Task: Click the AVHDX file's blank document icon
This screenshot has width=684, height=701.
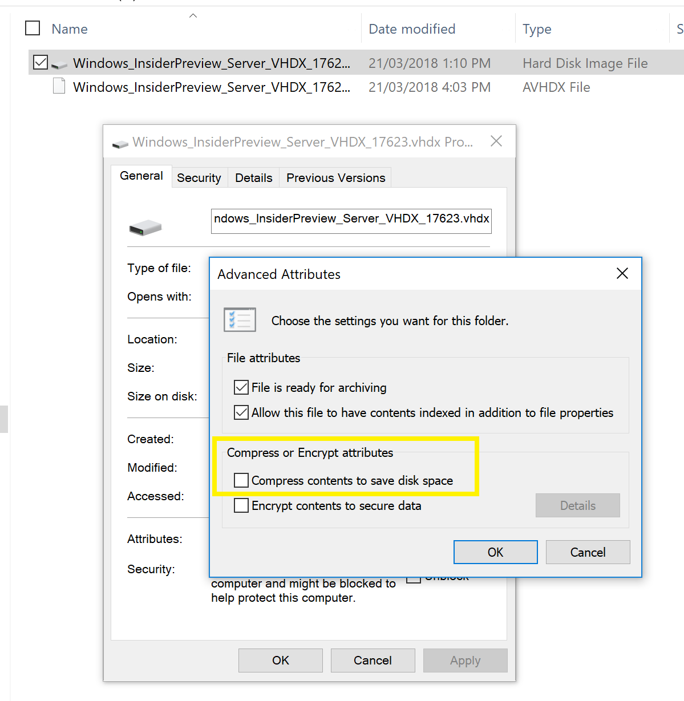Action: 59,87
